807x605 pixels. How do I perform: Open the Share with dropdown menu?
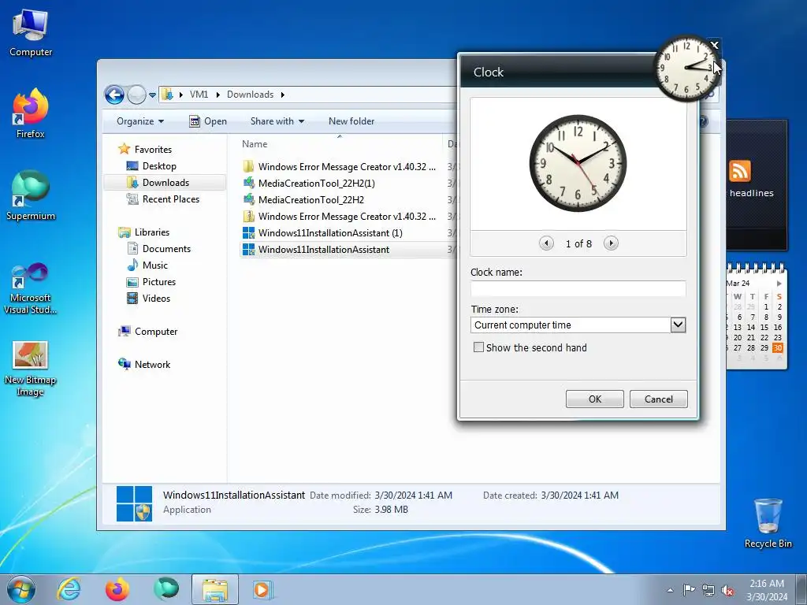pyautogui.click(x=277, y=121)
